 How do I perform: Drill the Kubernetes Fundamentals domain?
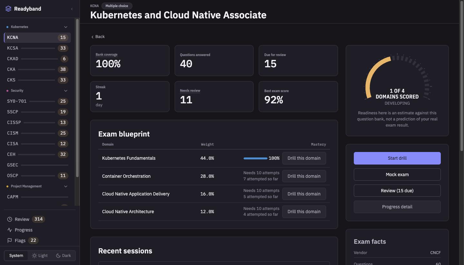click(304, 158)
